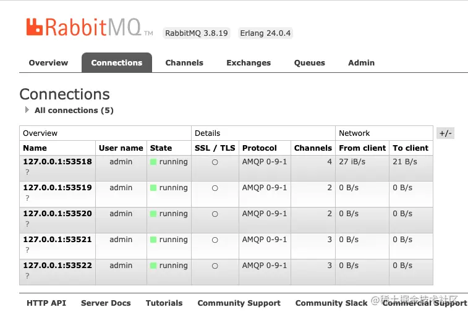
Task: Sort by To client column header
Action: pos(411,148)
